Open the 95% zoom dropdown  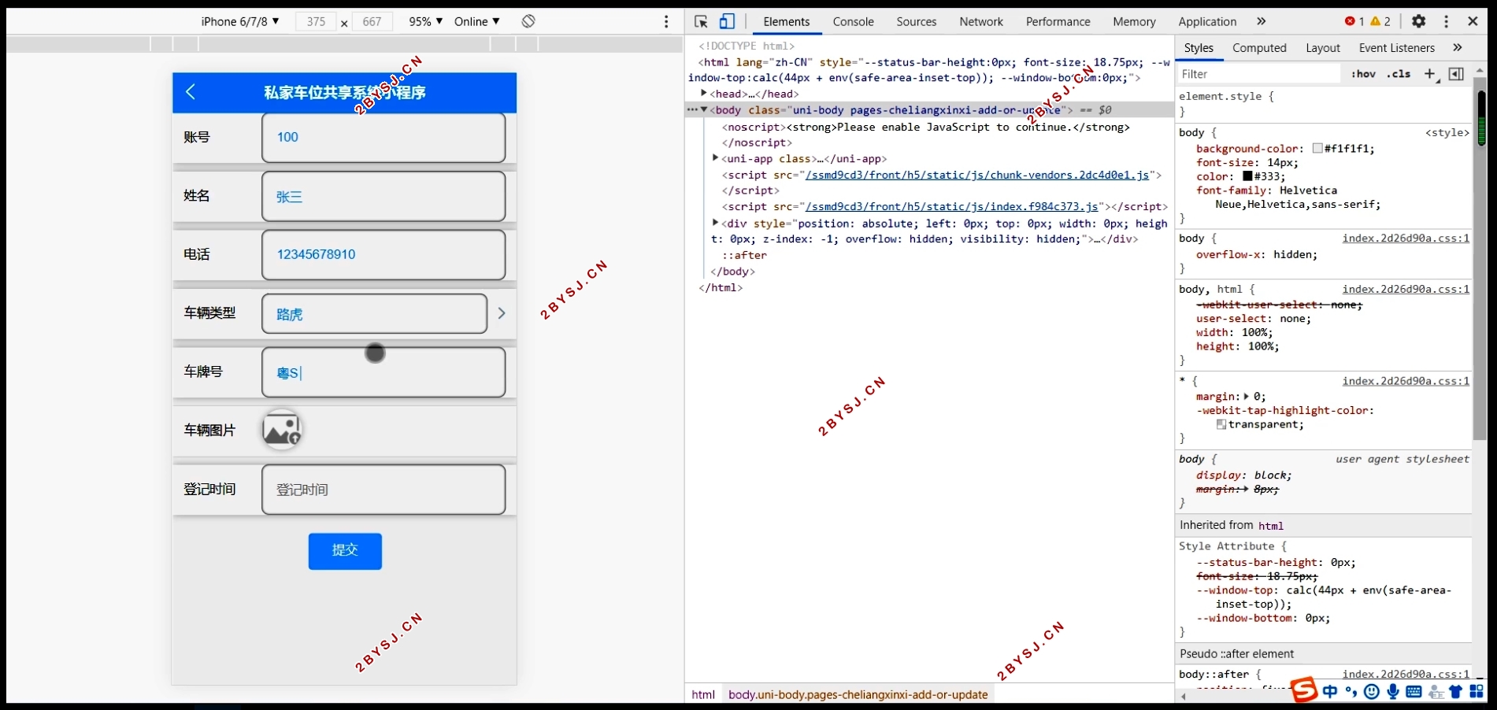425,21
